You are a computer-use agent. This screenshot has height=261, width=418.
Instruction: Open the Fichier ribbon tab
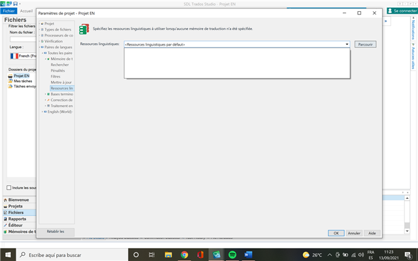(x=8, y=11)
